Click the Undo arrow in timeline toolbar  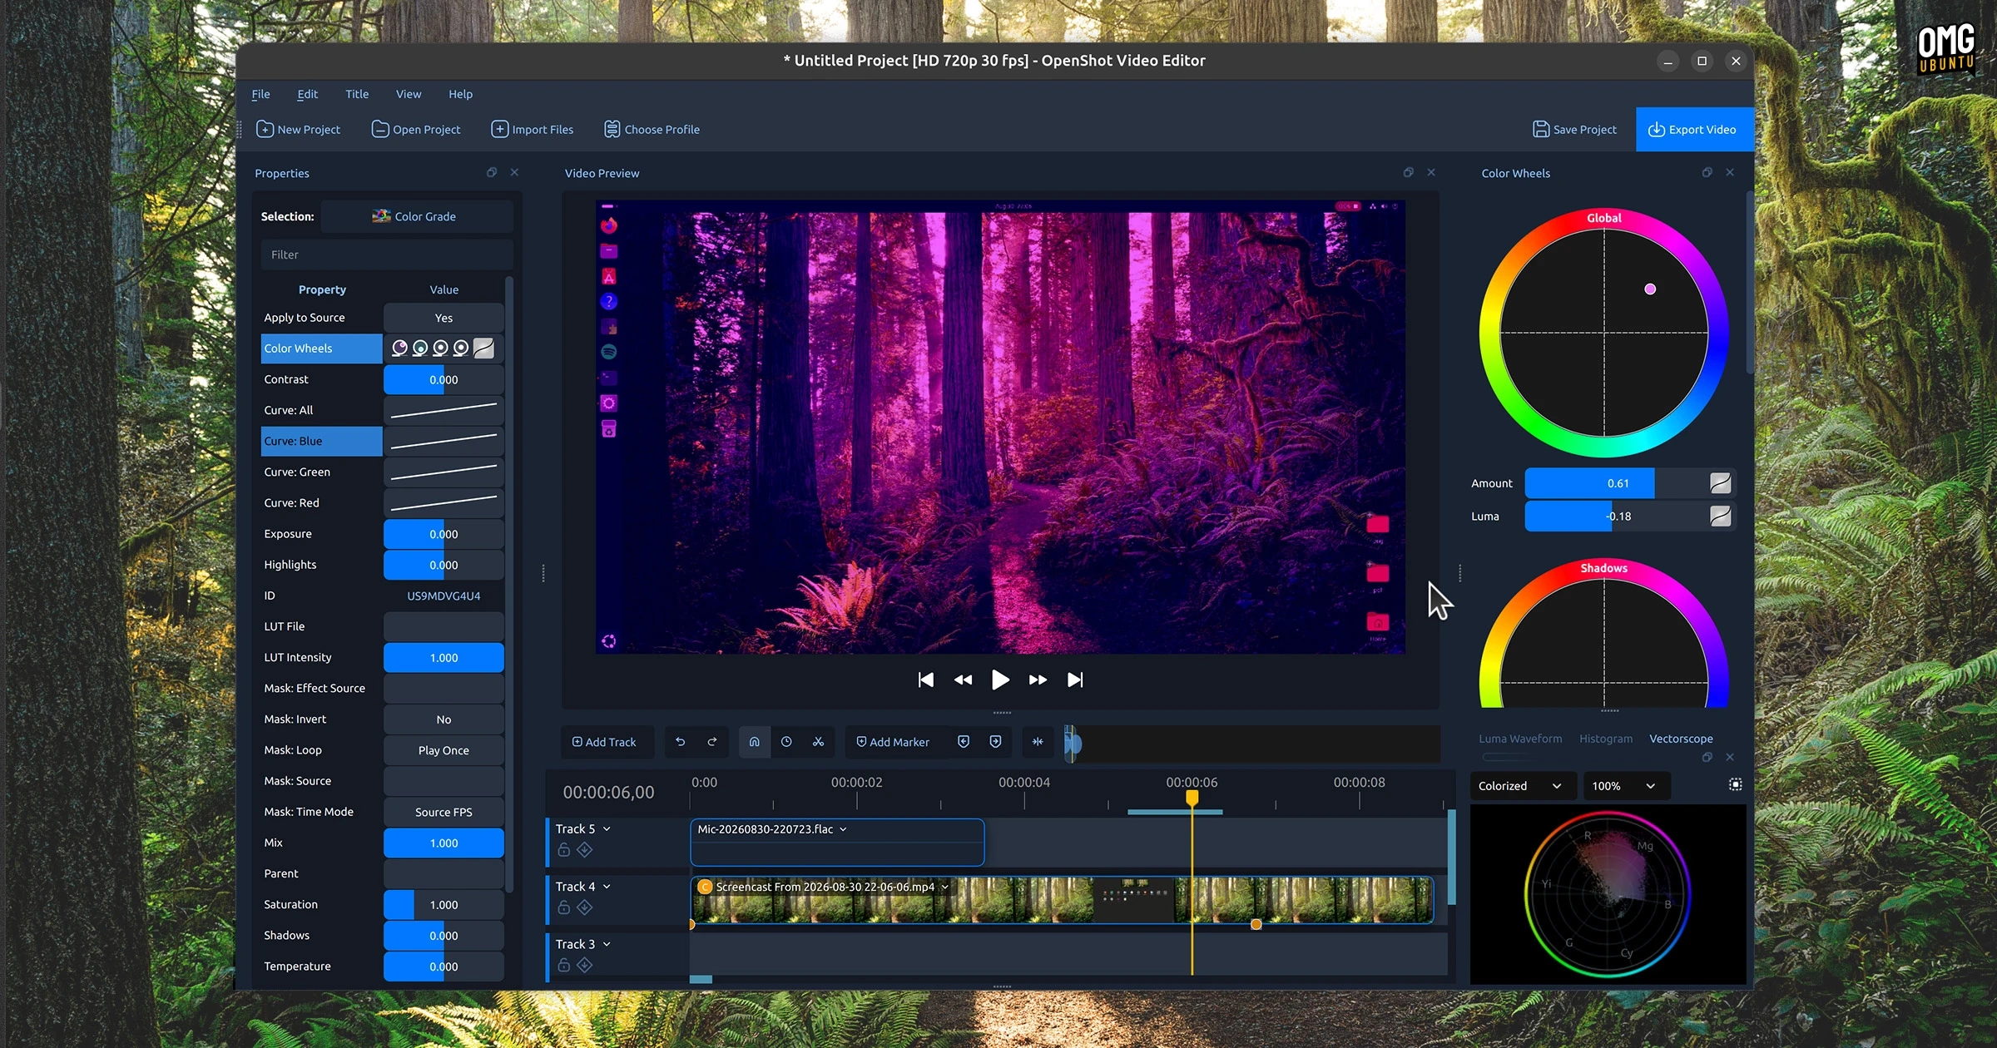[680, 741]
